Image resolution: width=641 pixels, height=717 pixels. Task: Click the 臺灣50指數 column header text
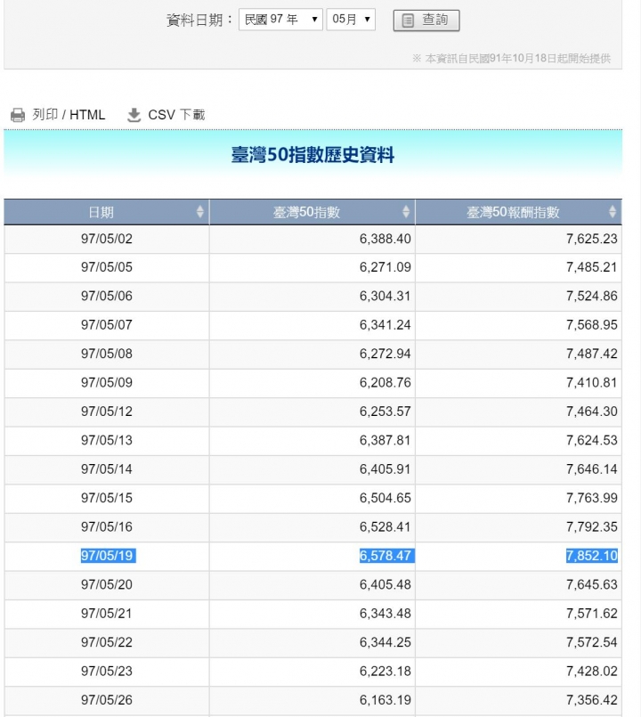tap(306, 212)
